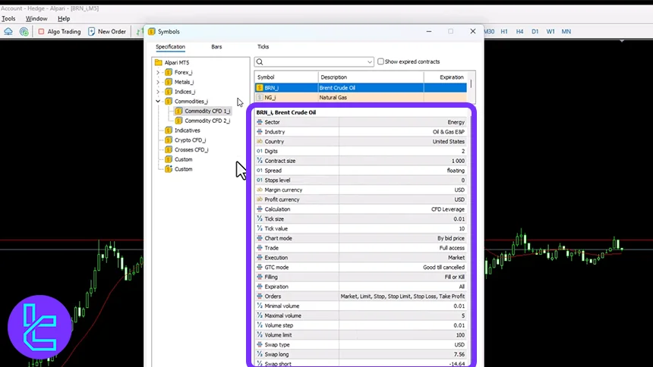Click the cloud icon in the toolbar
This screenshot has height=367, width=653.
tap(8, 32)
